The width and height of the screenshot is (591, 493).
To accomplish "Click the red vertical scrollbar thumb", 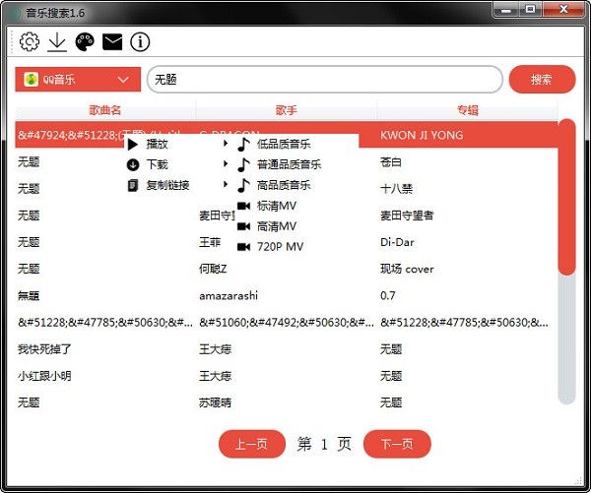I will [x=566, y=197].
